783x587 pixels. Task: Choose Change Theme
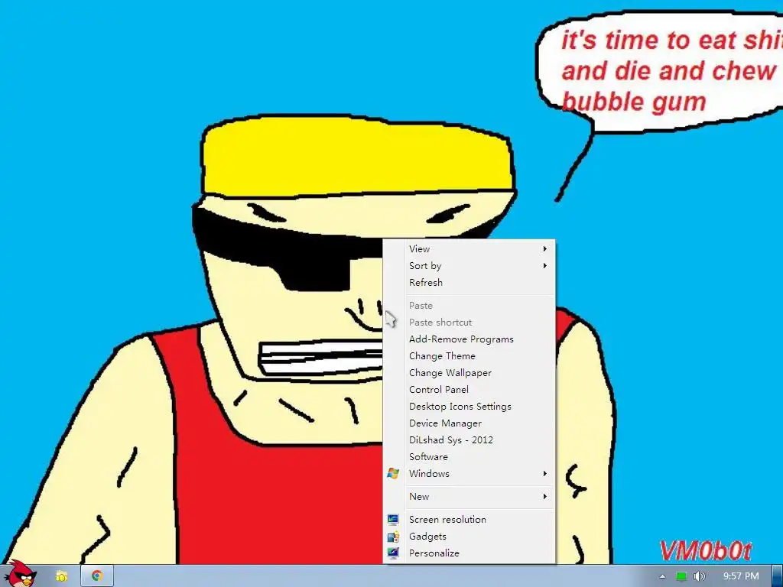pos(469,356)
